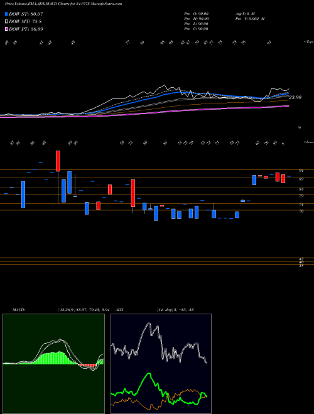This screenshot has height=414, width=314.
Task: Click the magenta DOW PT legend swatch
Action: click(x=7, y=29)
